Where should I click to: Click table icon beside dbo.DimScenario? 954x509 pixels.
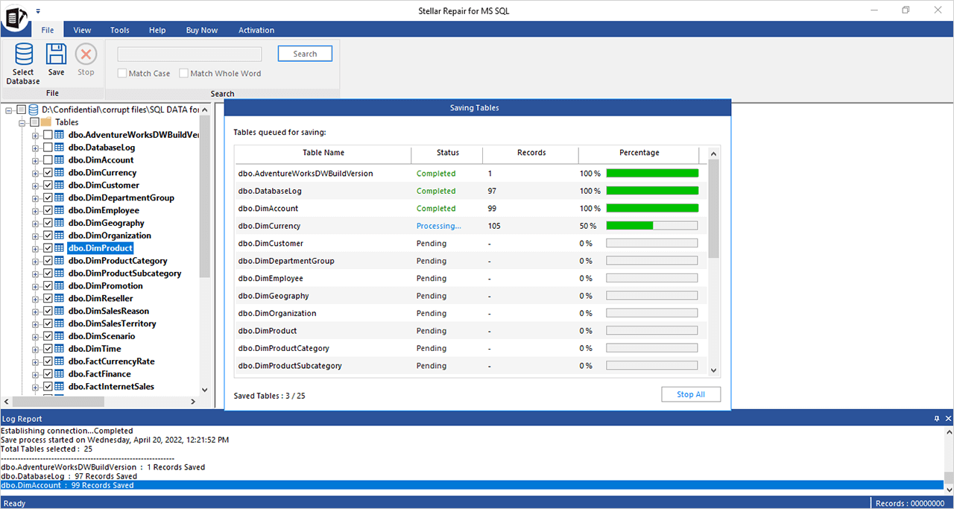60,337
